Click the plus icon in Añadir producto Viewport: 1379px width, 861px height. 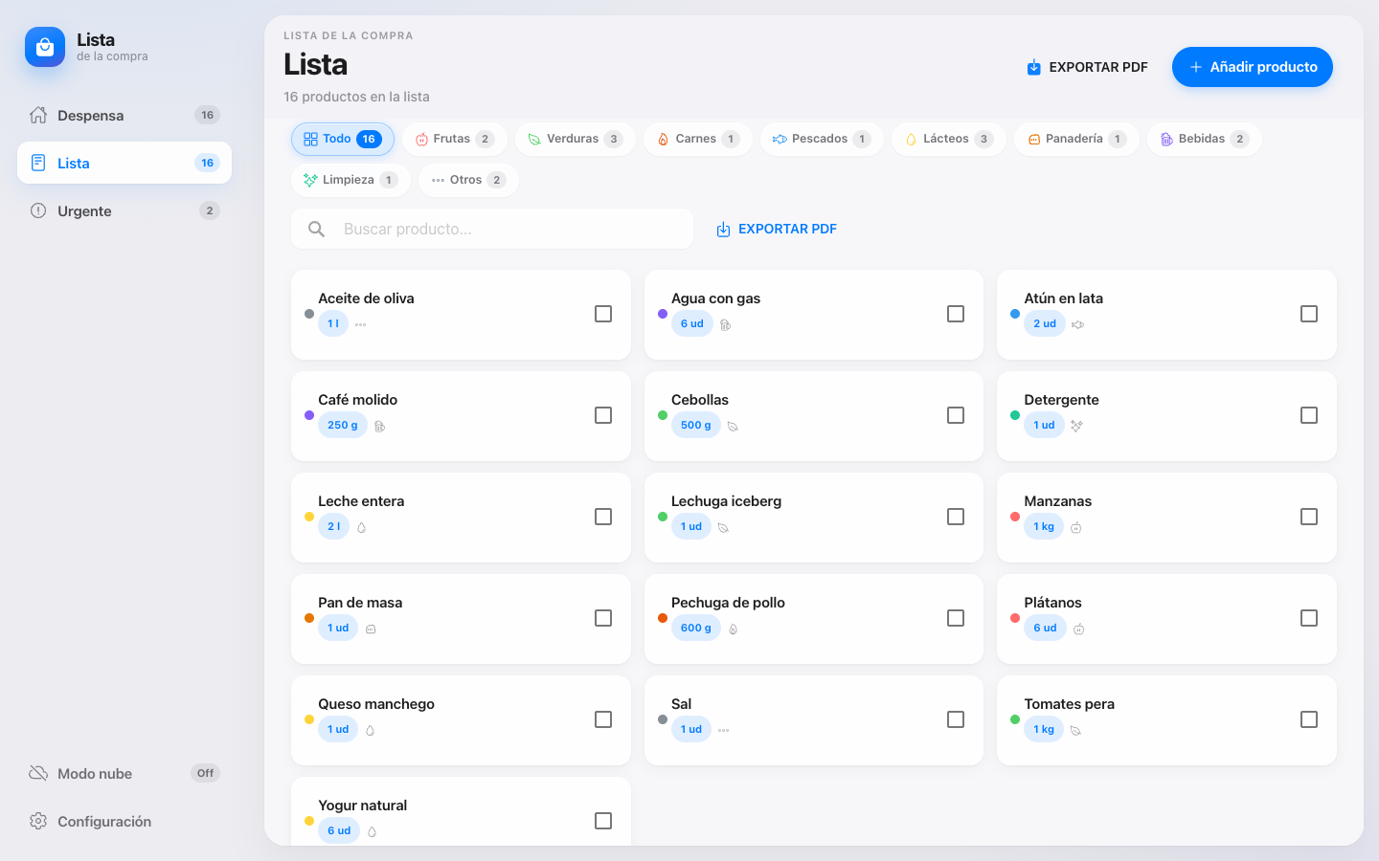(x=1195, y=67)
